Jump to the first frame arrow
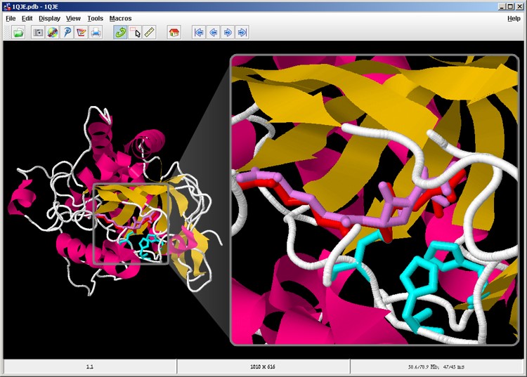 coord(199,32)
